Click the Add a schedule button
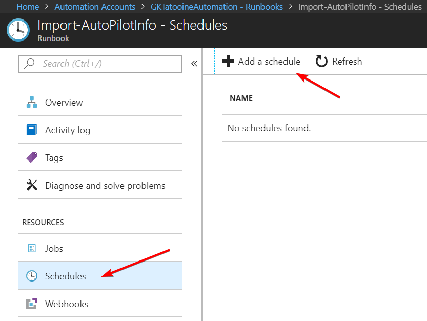 pyautogui.click(x=261, y=61)
